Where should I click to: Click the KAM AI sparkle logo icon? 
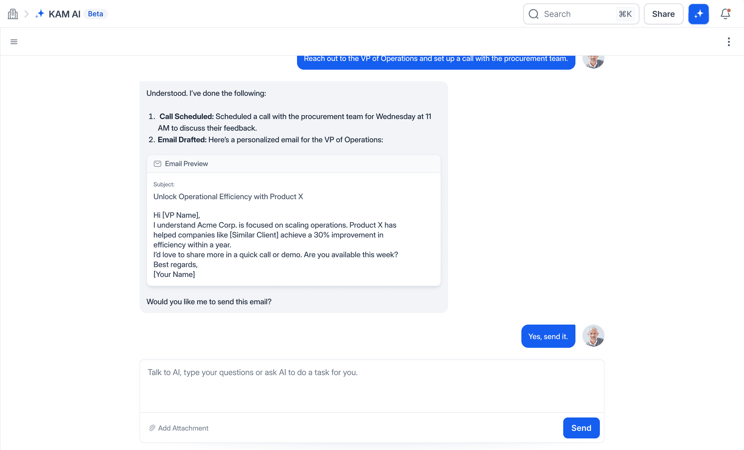click(40, 14)
